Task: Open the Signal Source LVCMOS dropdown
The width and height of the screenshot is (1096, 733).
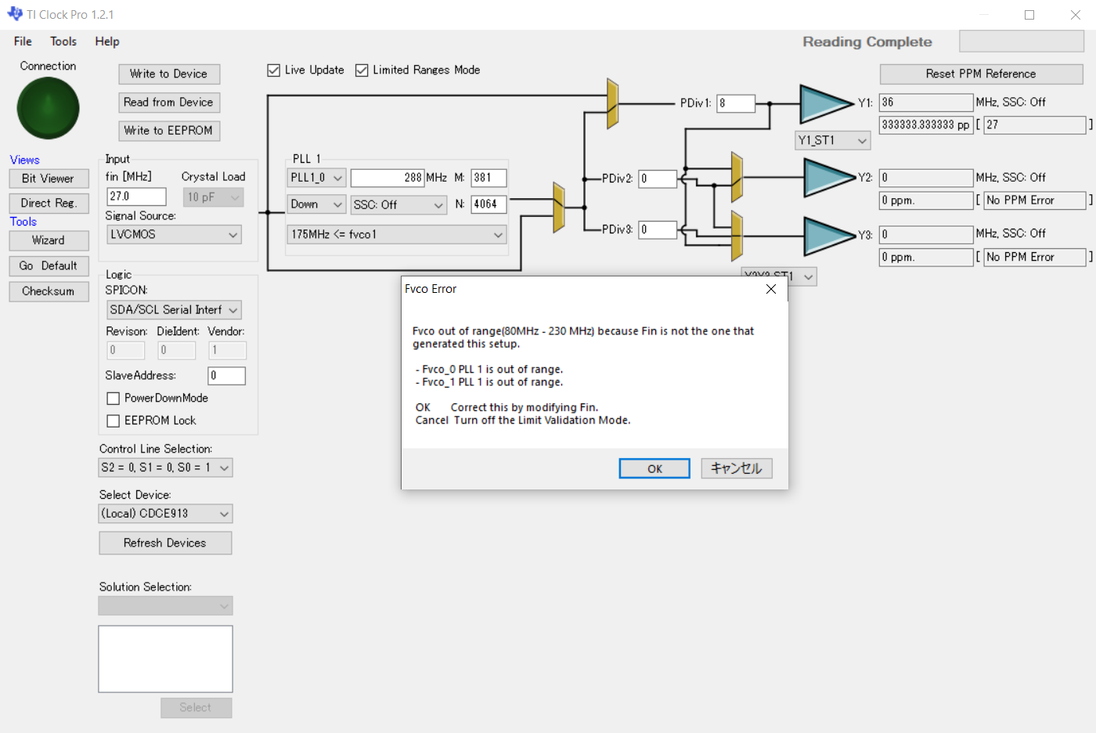Action: point(174,235)
